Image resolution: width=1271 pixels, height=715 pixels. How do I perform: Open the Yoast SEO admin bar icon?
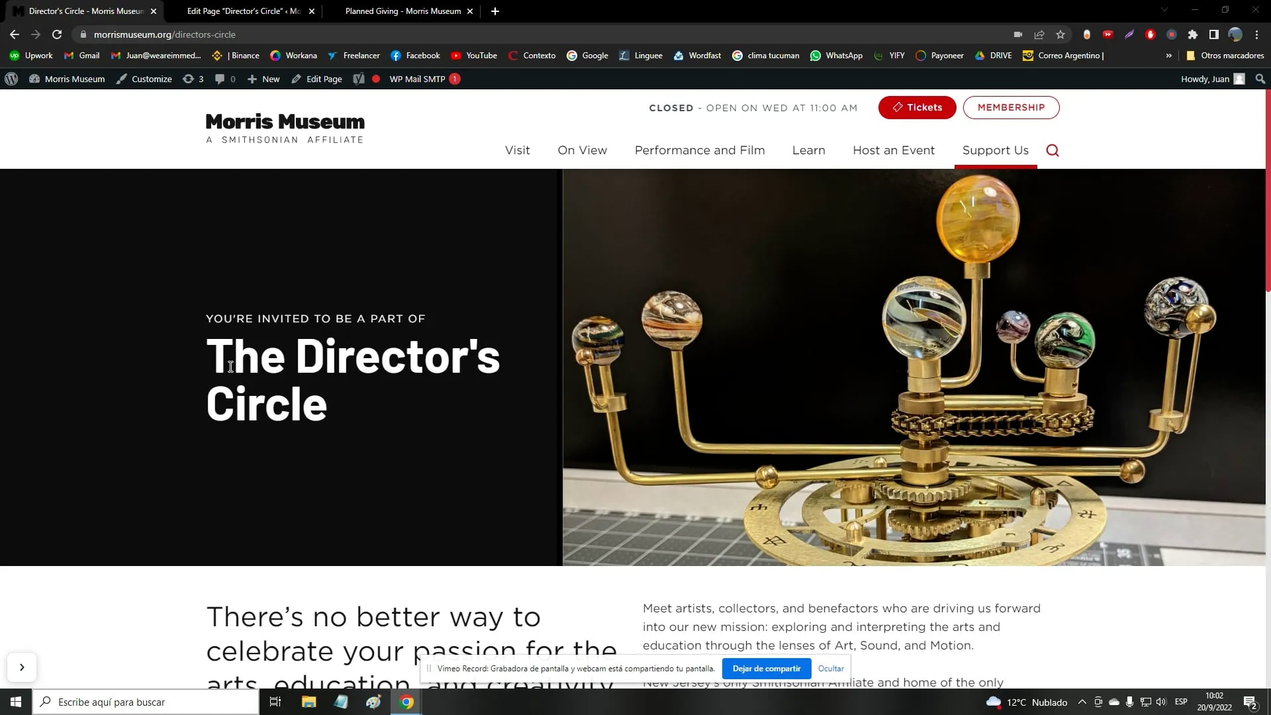[x=359, y=79]
